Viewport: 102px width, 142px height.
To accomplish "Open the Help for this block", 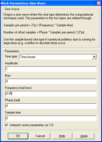I will (x=62, y=136).
